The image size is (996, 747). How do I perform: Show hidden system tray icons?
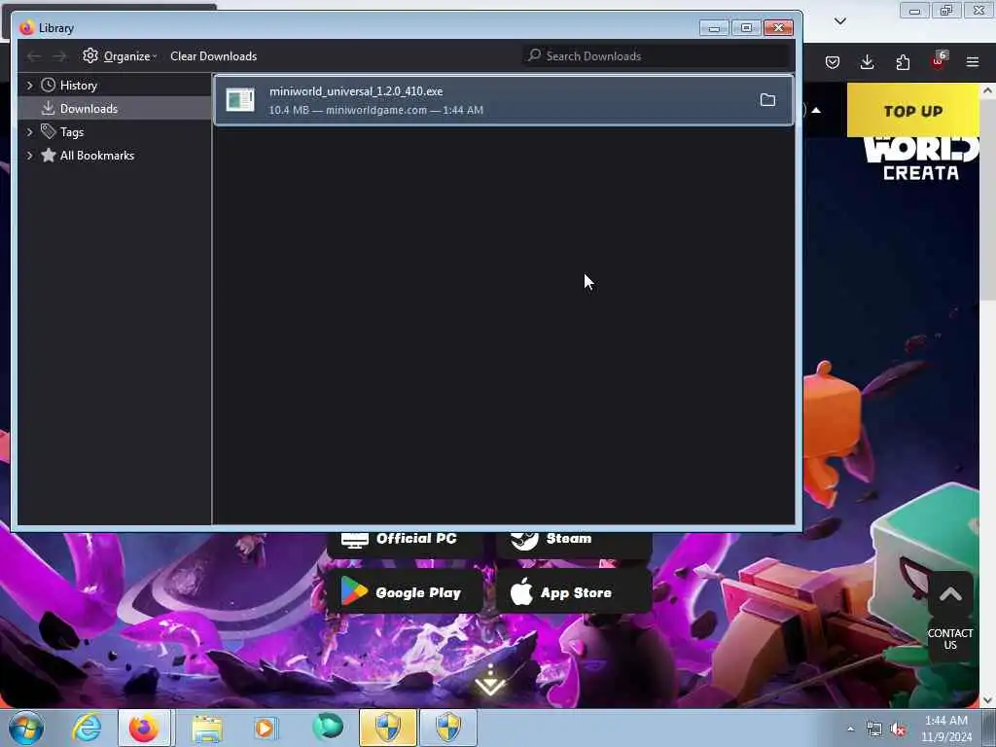850,729
